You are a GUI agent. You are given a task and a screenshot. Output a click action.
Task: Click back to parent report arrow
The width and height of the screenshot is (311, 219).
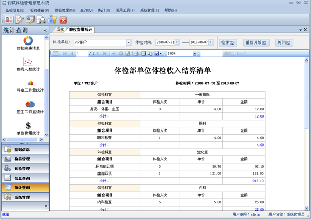[114, 53]
